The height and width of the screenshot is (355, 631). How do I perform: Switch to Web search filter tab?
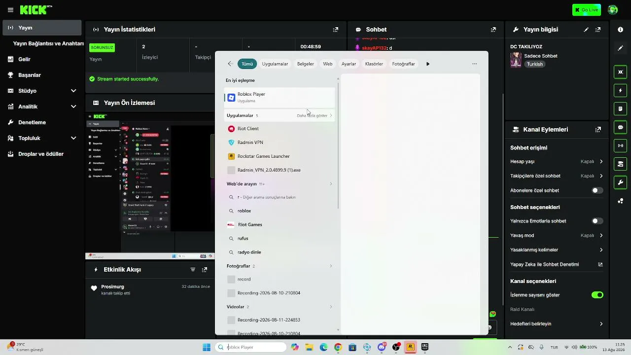328,64
